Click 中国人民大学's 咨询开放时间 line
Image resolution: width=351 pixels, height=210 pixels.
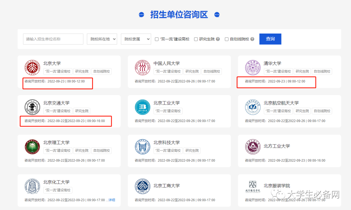pos(175,81)
